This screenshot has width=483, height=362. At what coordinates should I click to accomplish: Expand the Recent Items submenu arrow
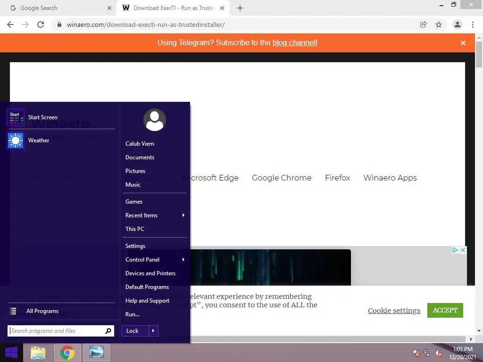[x=183, y=215]
